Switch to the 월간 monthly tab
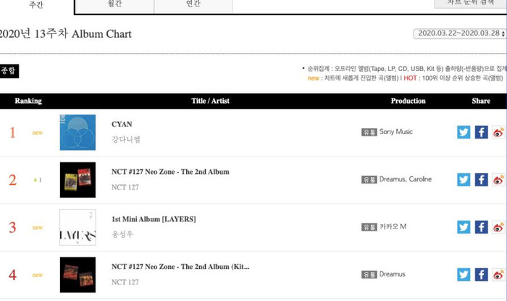 pyautogui.click(x=114, y=4)
